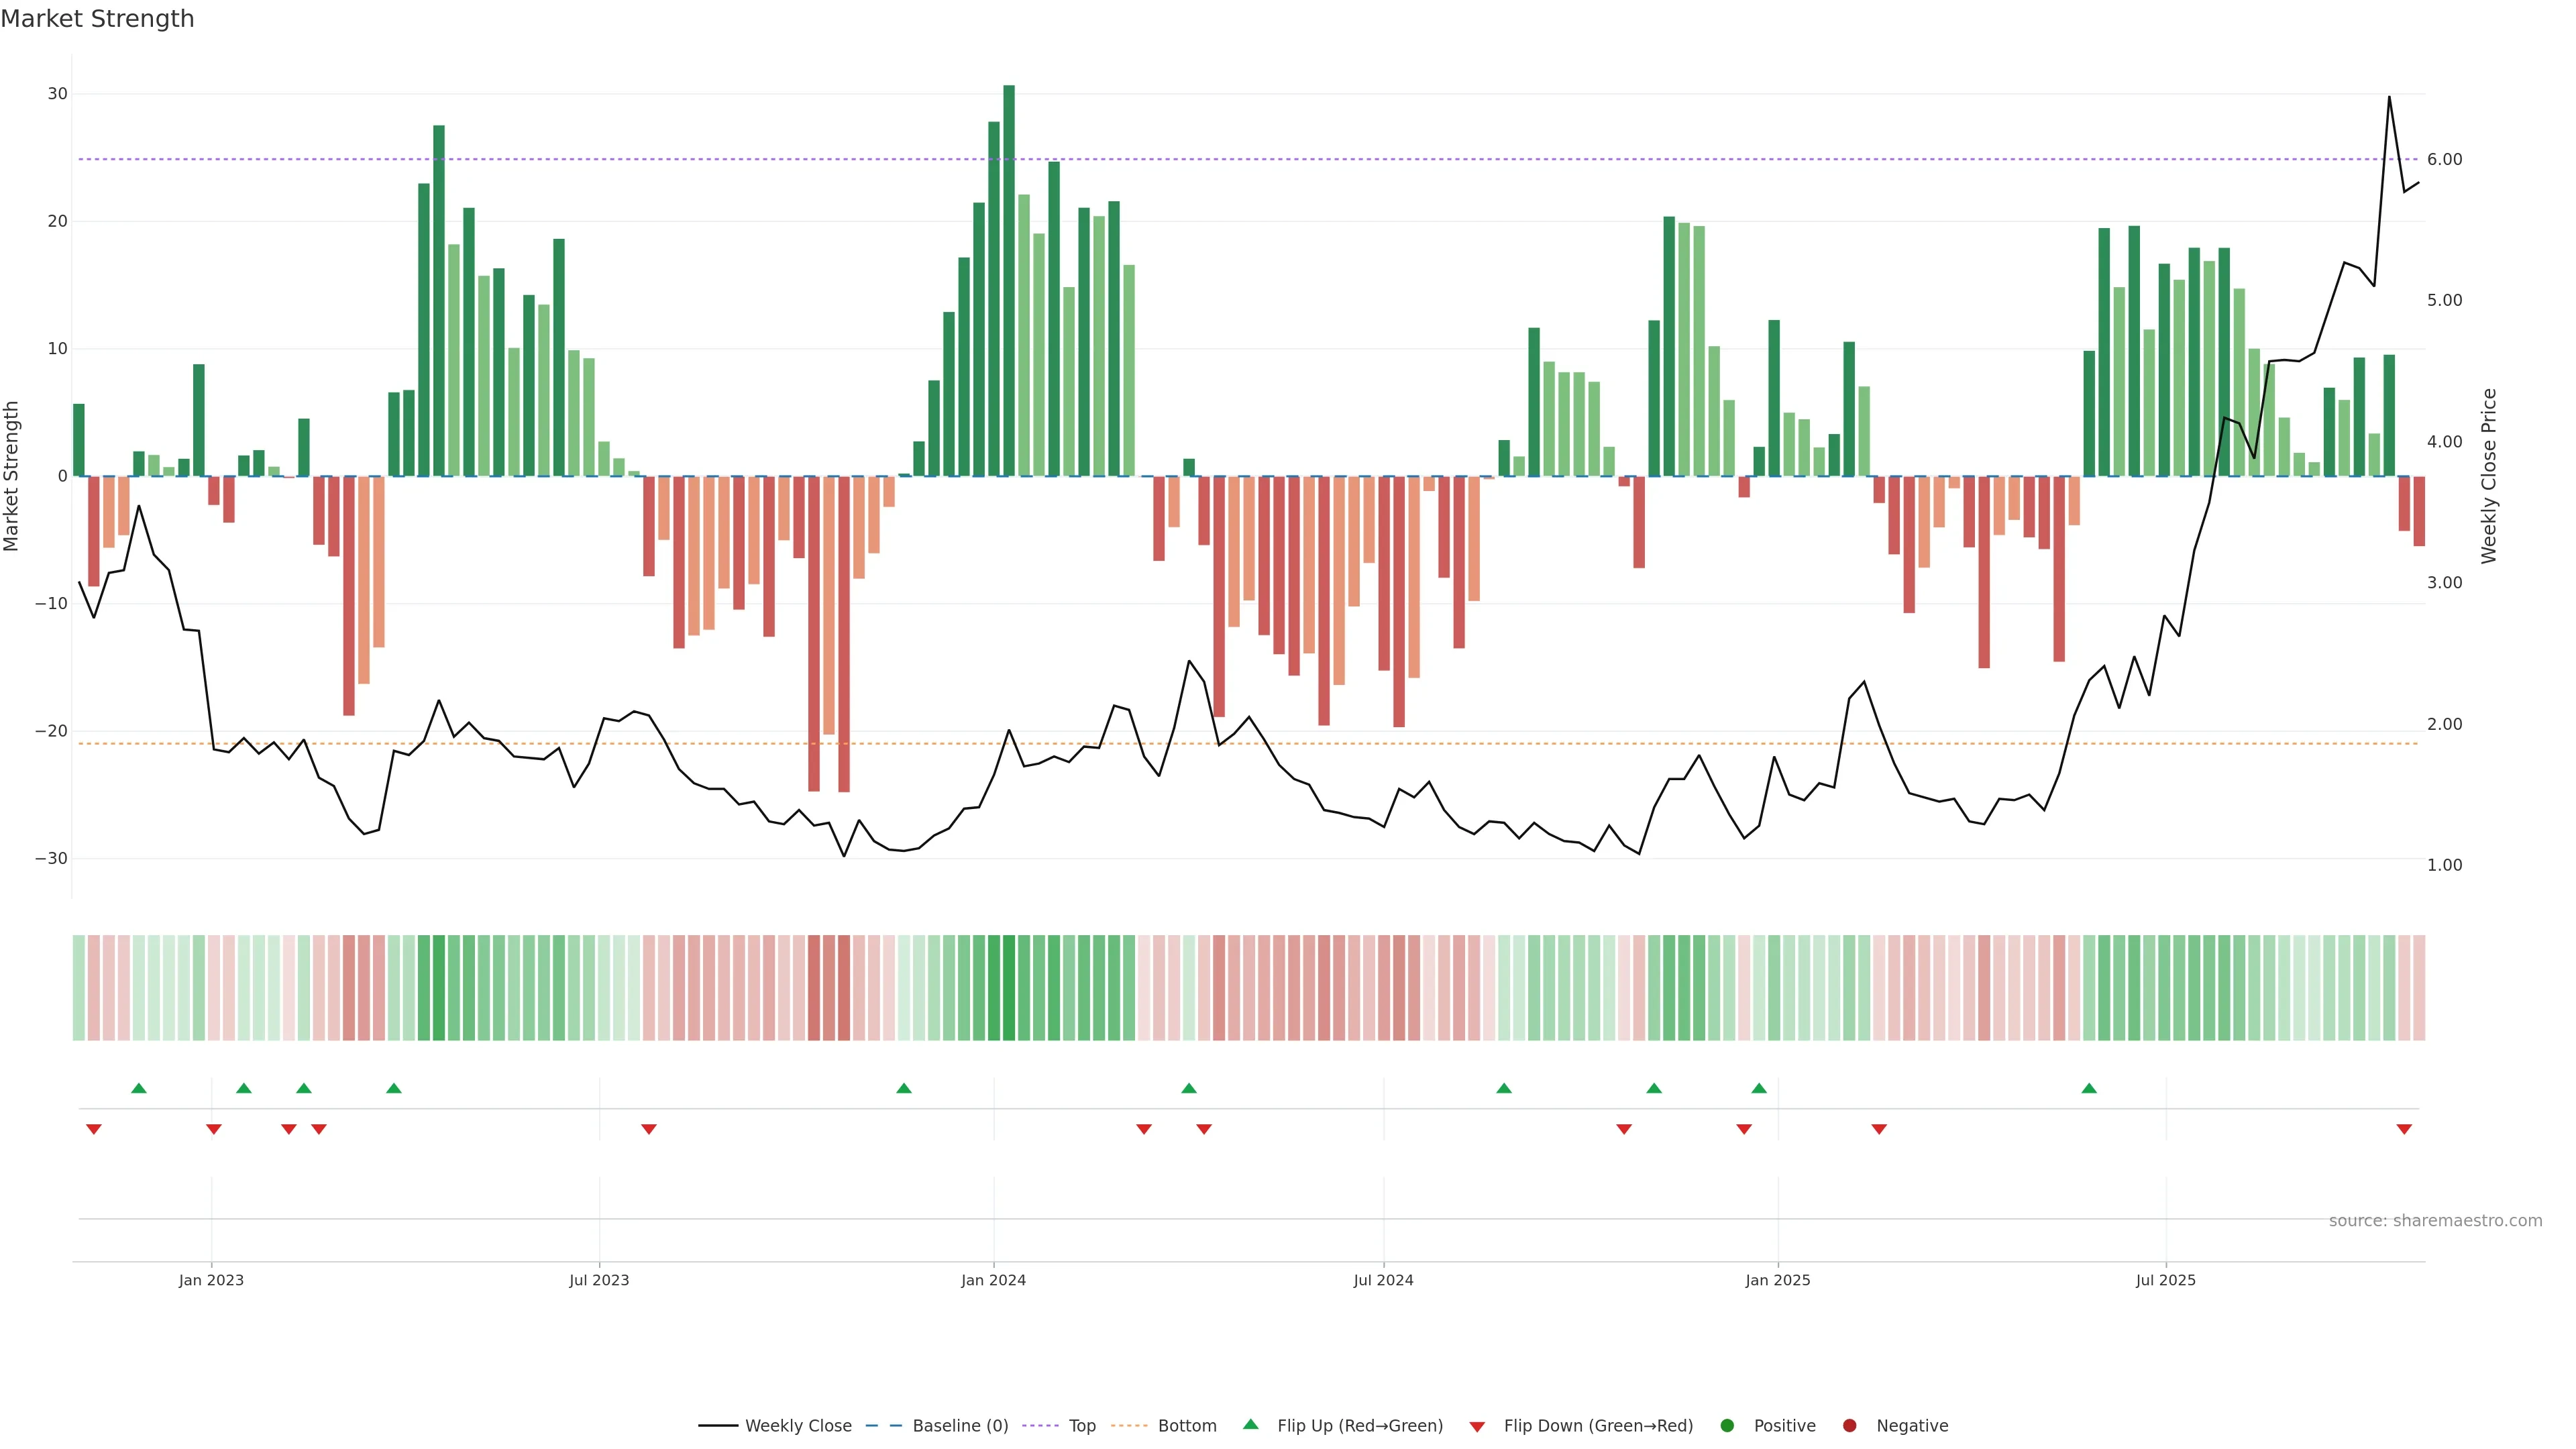2576x1449 pixels.
Task: Click the rightmost red flip-down triangle marker
Action: pos(2404,1129)
